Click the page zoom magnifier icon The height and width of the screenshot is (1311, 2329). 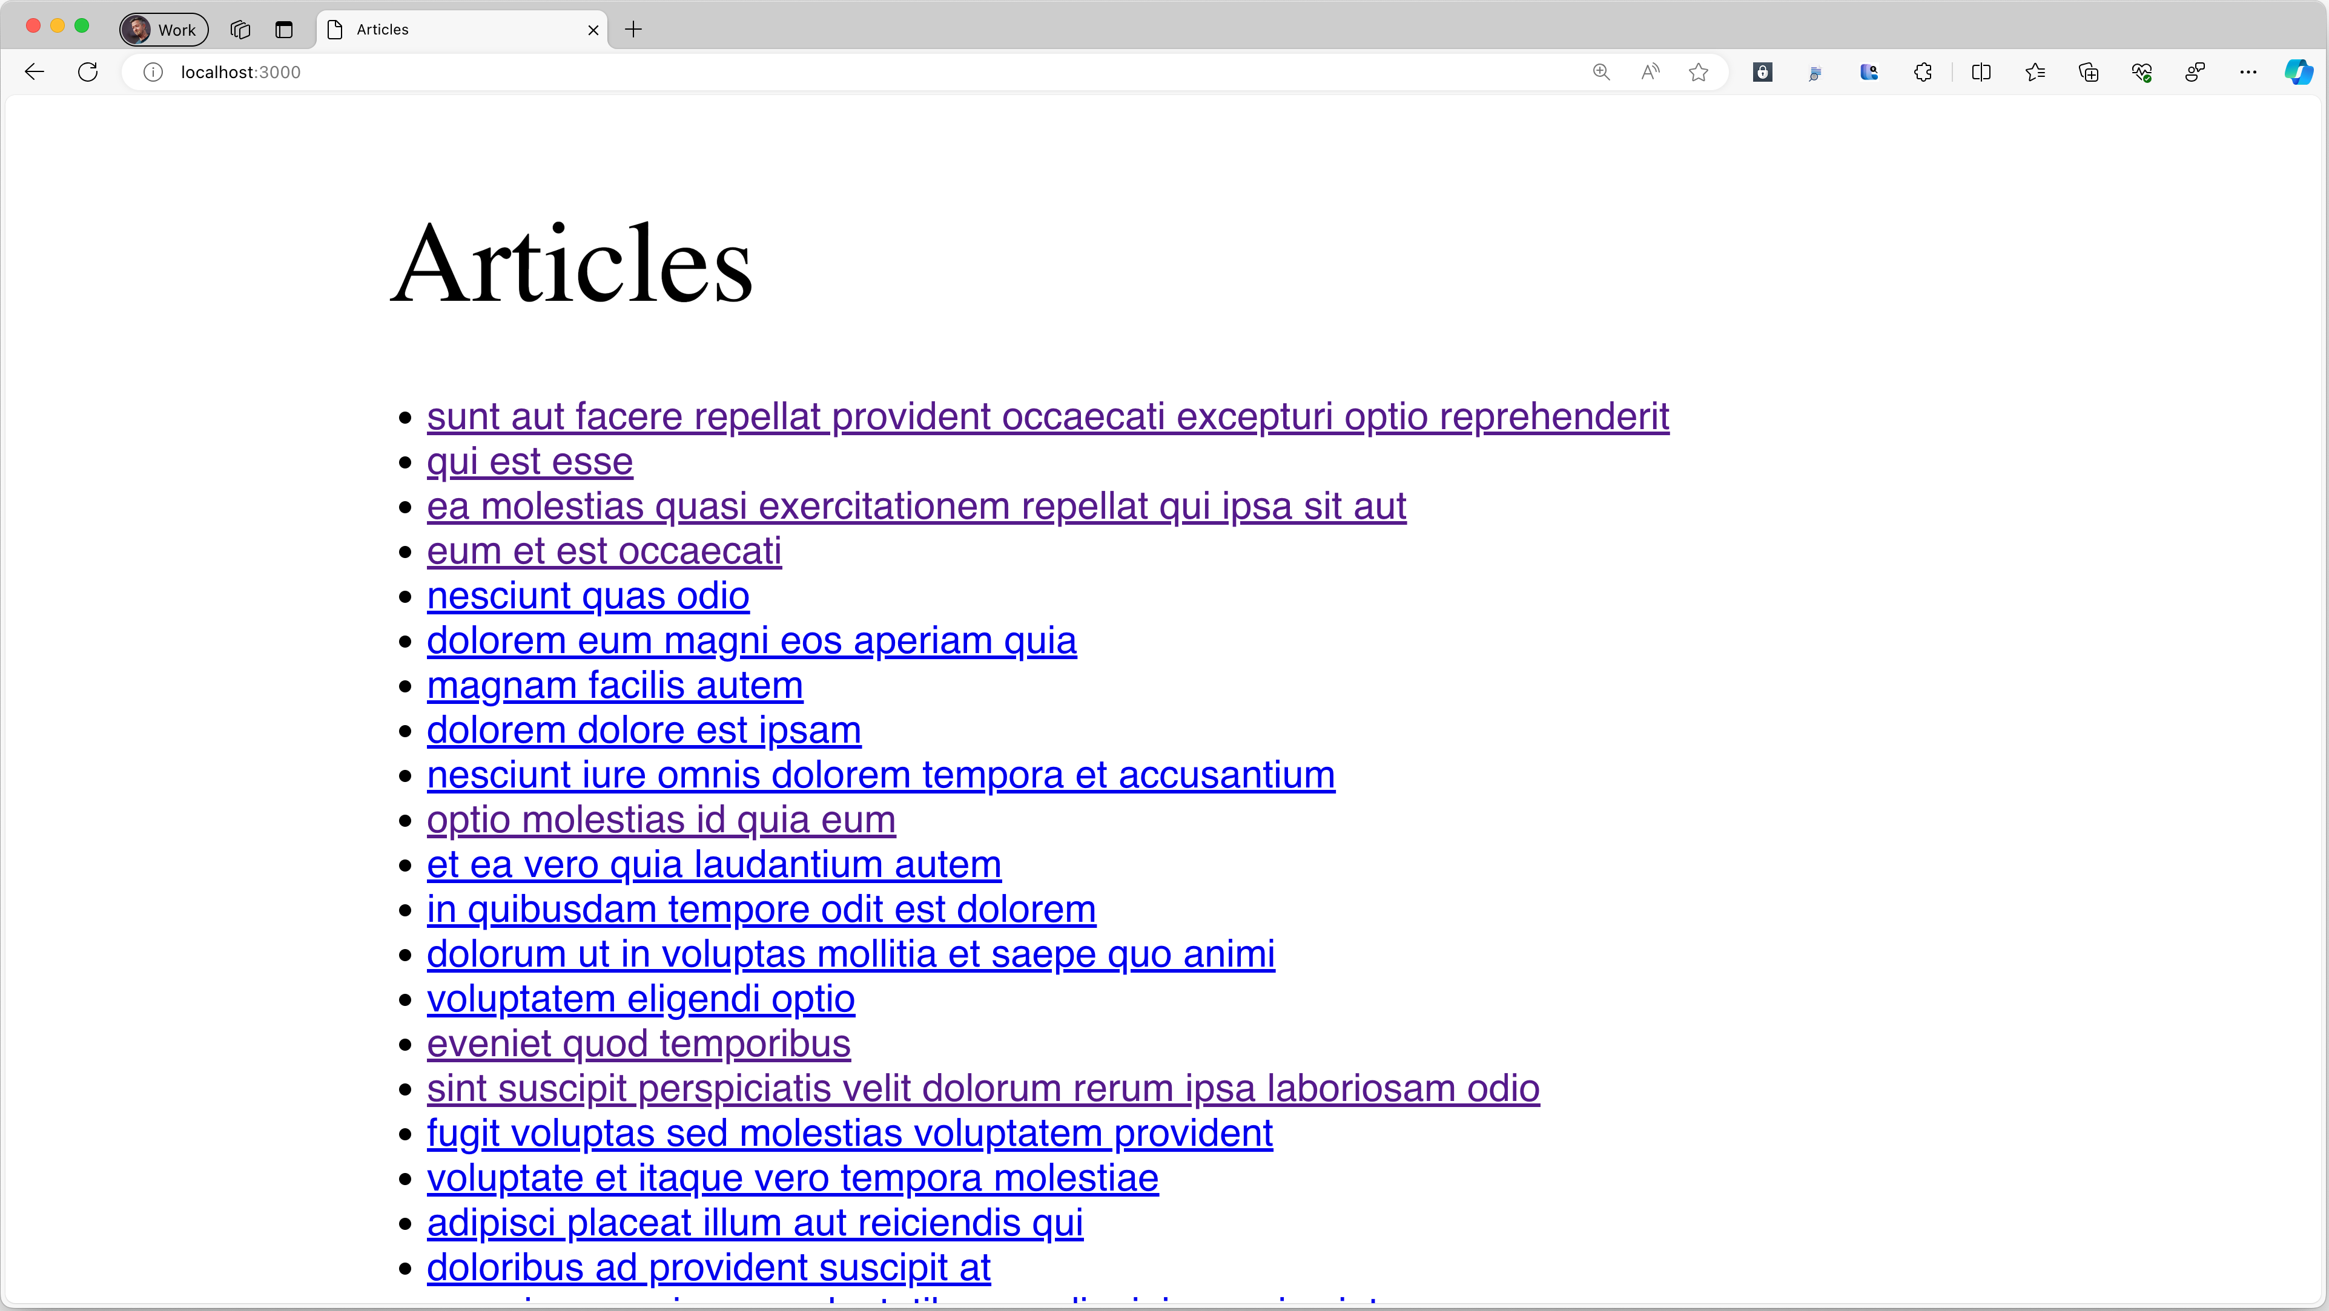[x=1601, y=72]
